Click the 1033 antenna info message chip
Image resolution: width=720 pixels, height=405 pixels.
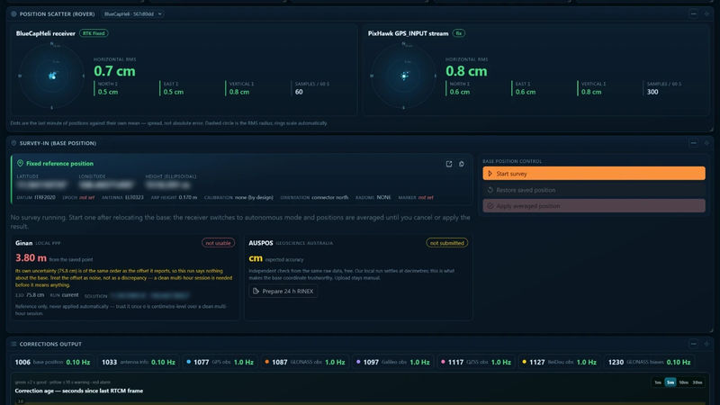pyautogui.click(x=139, y=363)
